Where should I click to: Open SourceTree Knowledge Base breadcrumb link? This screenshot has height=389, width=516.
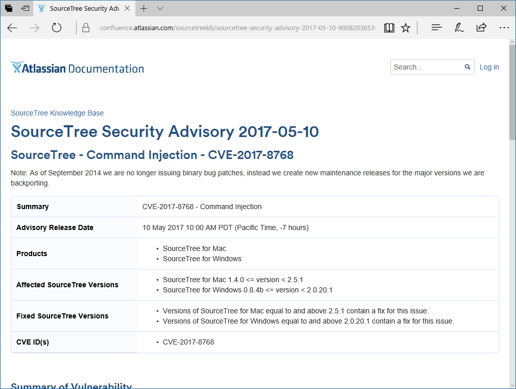(57, 113)
